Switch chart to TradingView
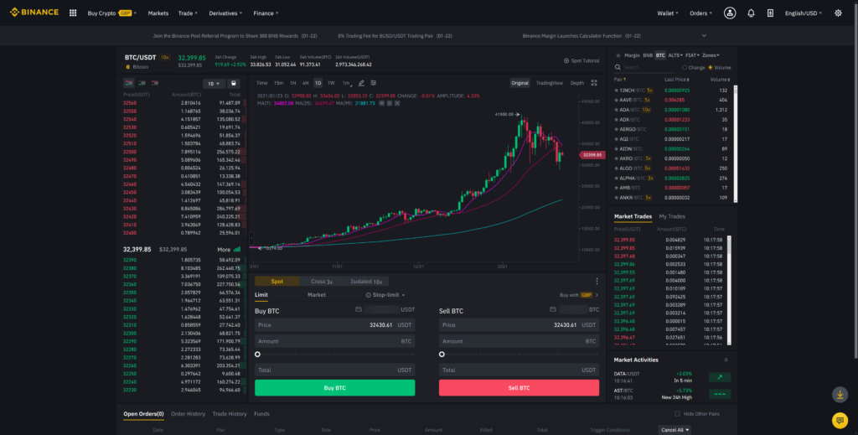The image size is (858, 435). (550, 83)
